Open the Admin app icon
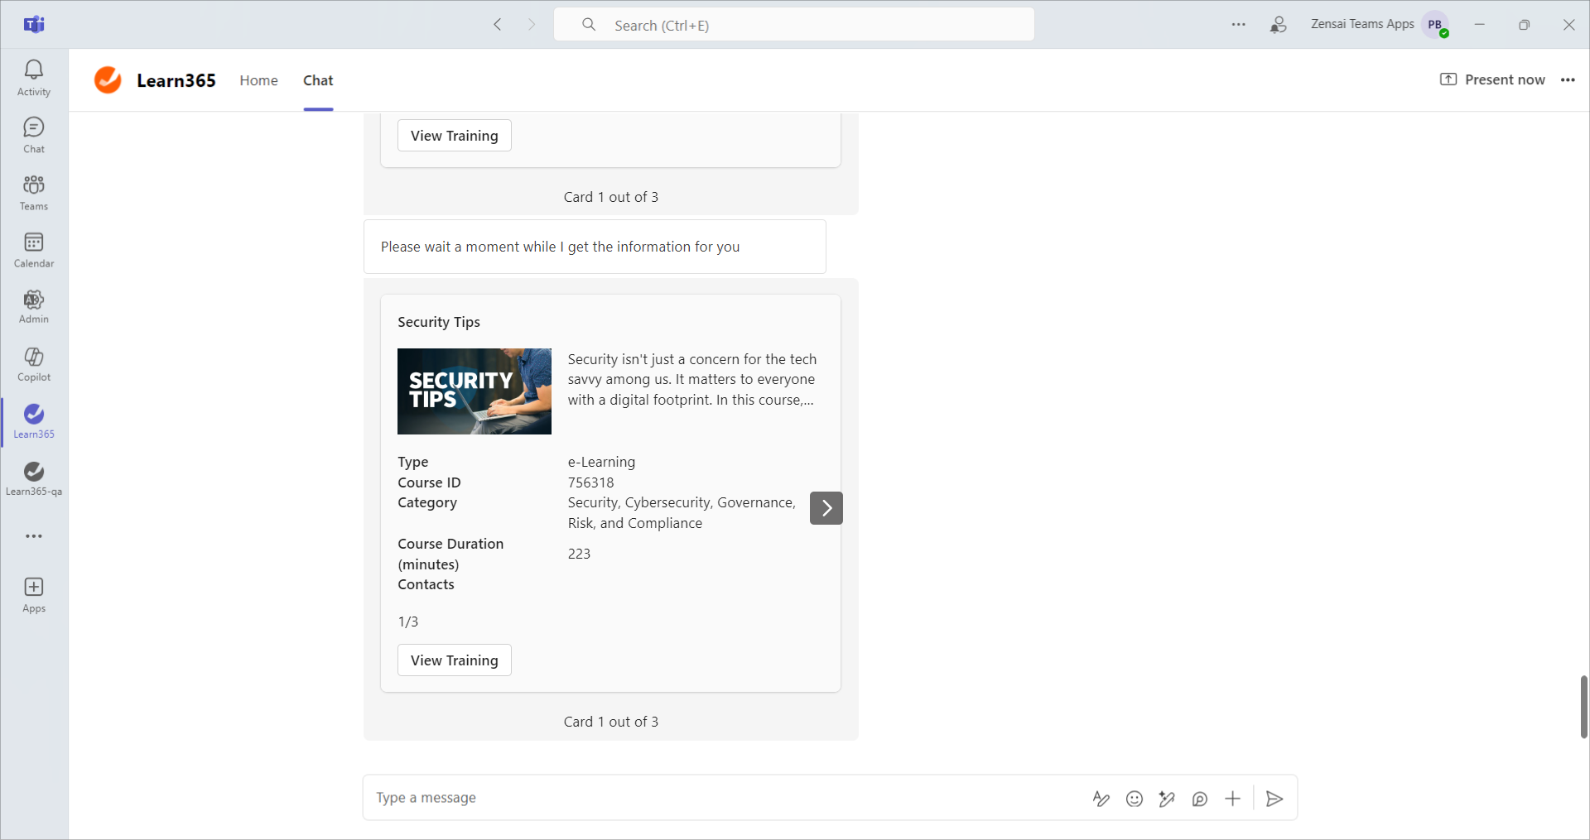Viewport: 1590px width, 840px height. coord(34,306)
